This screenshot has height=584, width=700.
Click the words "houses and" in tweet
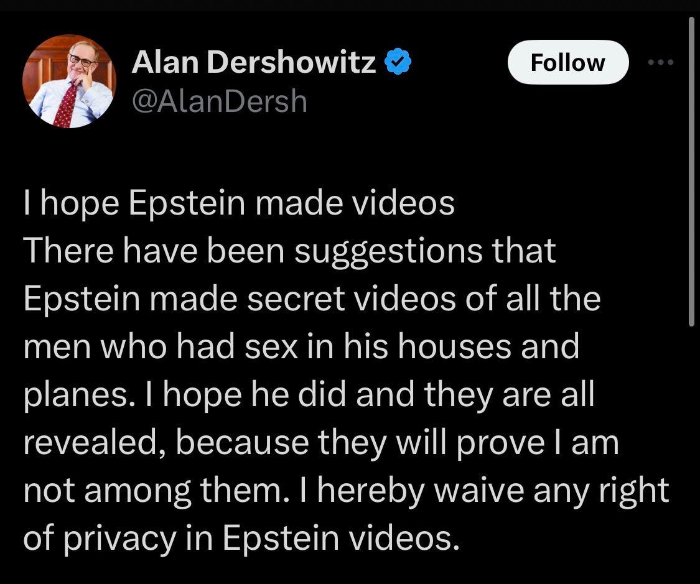point(488,346)
